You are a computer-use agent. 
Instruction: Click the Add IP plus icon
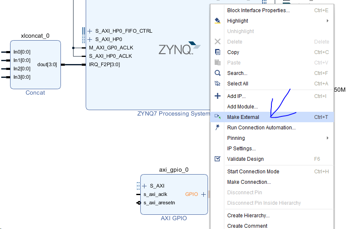[217, 96]
